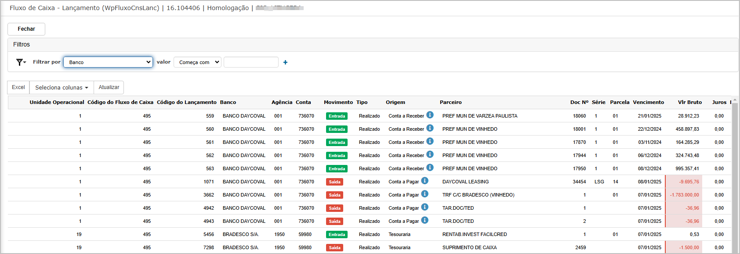This screenshot has height=254, width=740.
Task: Click negative value -9.695,76
Action: pyautogui.click(x=689, y=182)
